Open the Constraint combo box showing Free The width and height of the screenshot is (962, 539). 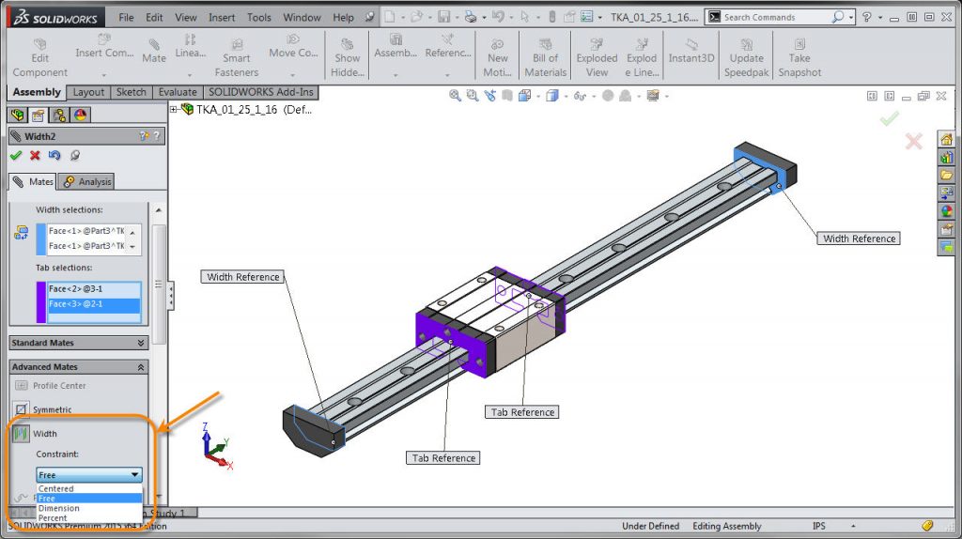coord(89,474)
